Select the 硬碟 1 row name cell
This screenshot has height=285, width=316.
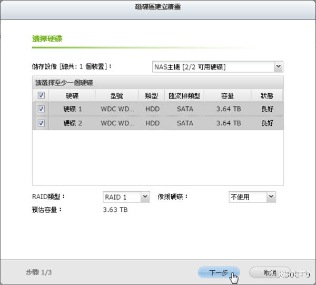coord(72,109)
